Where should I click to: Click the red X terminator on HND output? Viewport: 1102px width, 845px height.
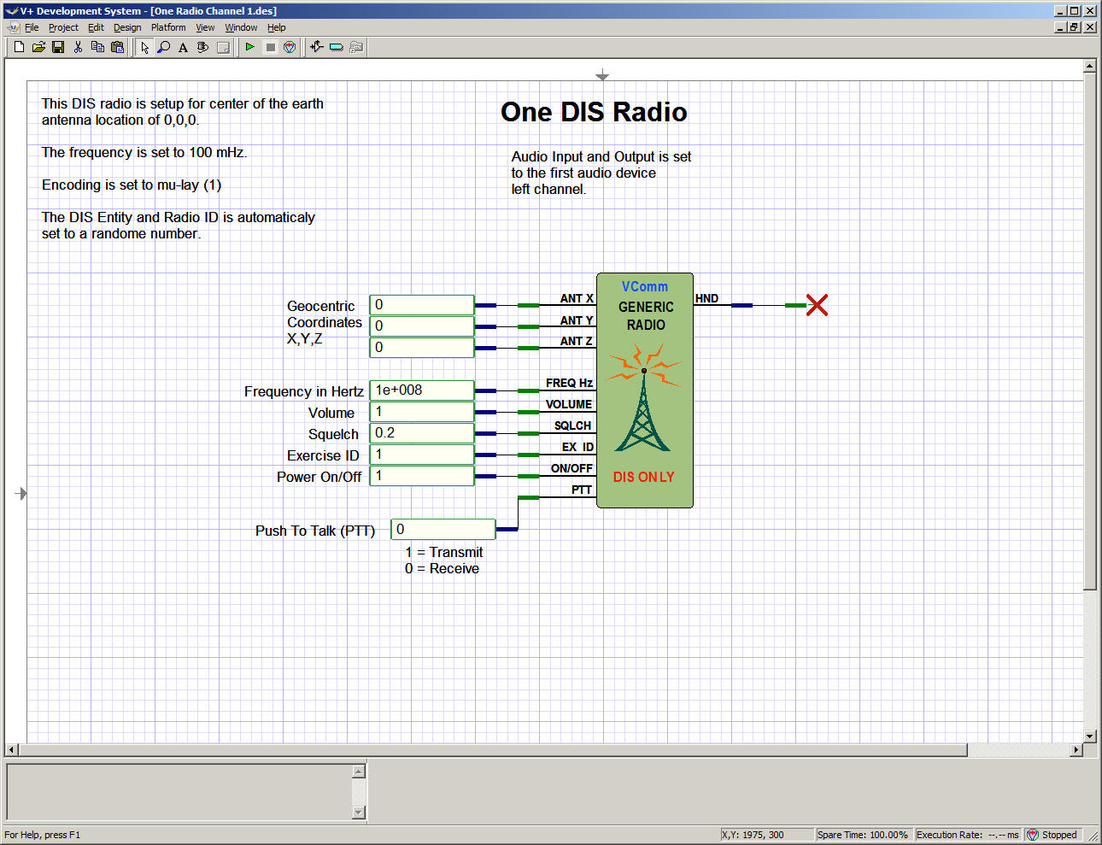817,305
